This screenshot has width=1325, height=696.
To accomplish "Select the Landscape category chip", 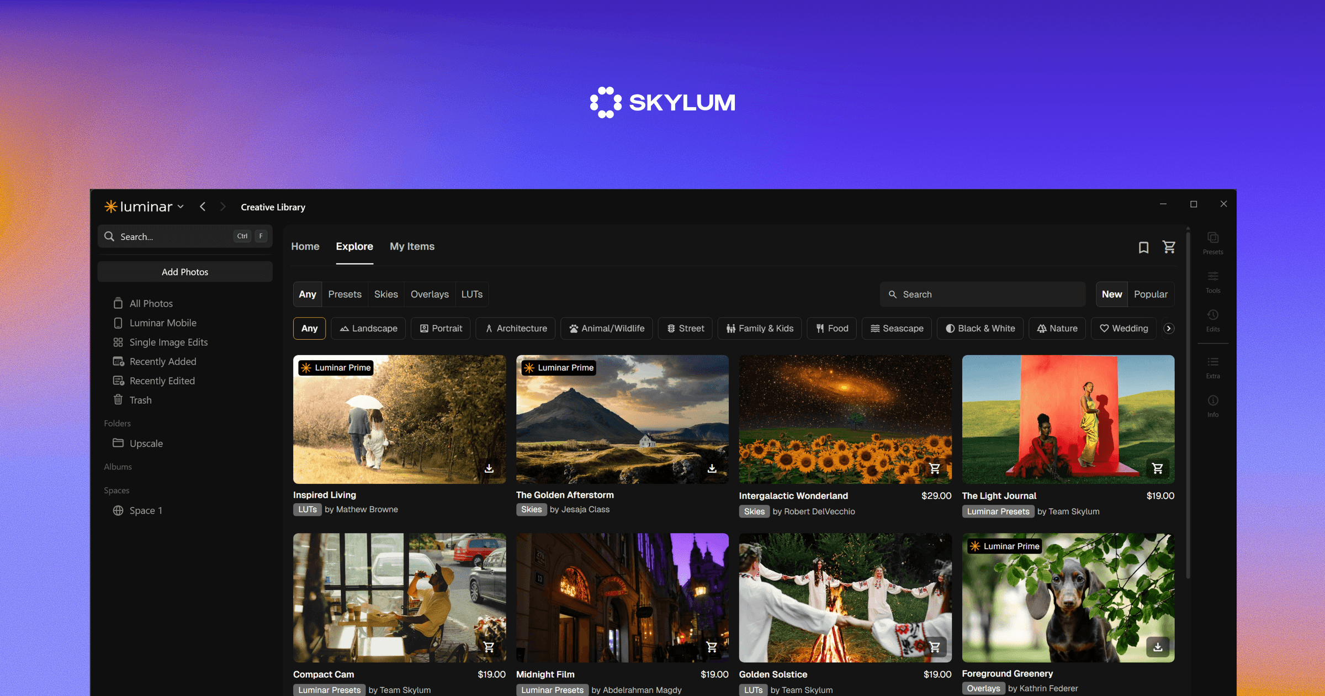I will coord(368,328).
